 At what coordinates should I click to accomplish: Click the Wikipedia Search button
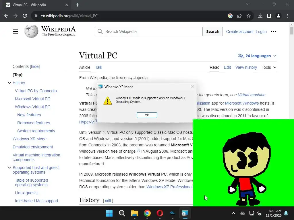(x=213, y=32)
